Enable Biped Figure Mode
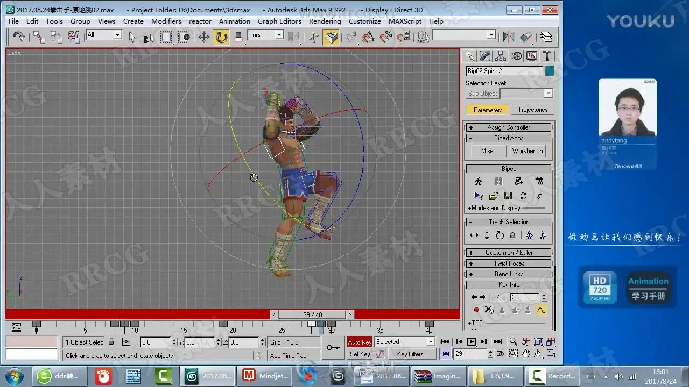This screenshot has width=689, height=387. (x=478, y=181)
